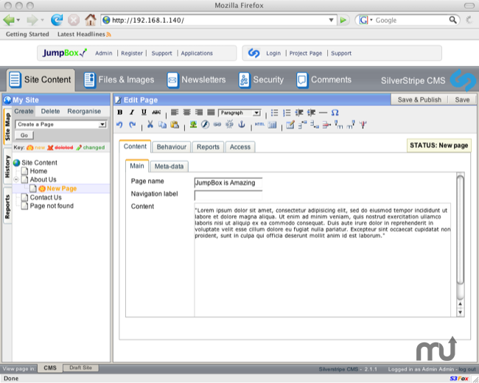Copy selection in editor toolbar

pyautogui.click(x=162, y=124)
